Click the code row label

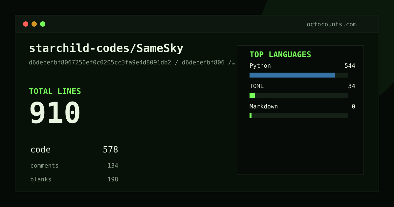click(40, 150)
